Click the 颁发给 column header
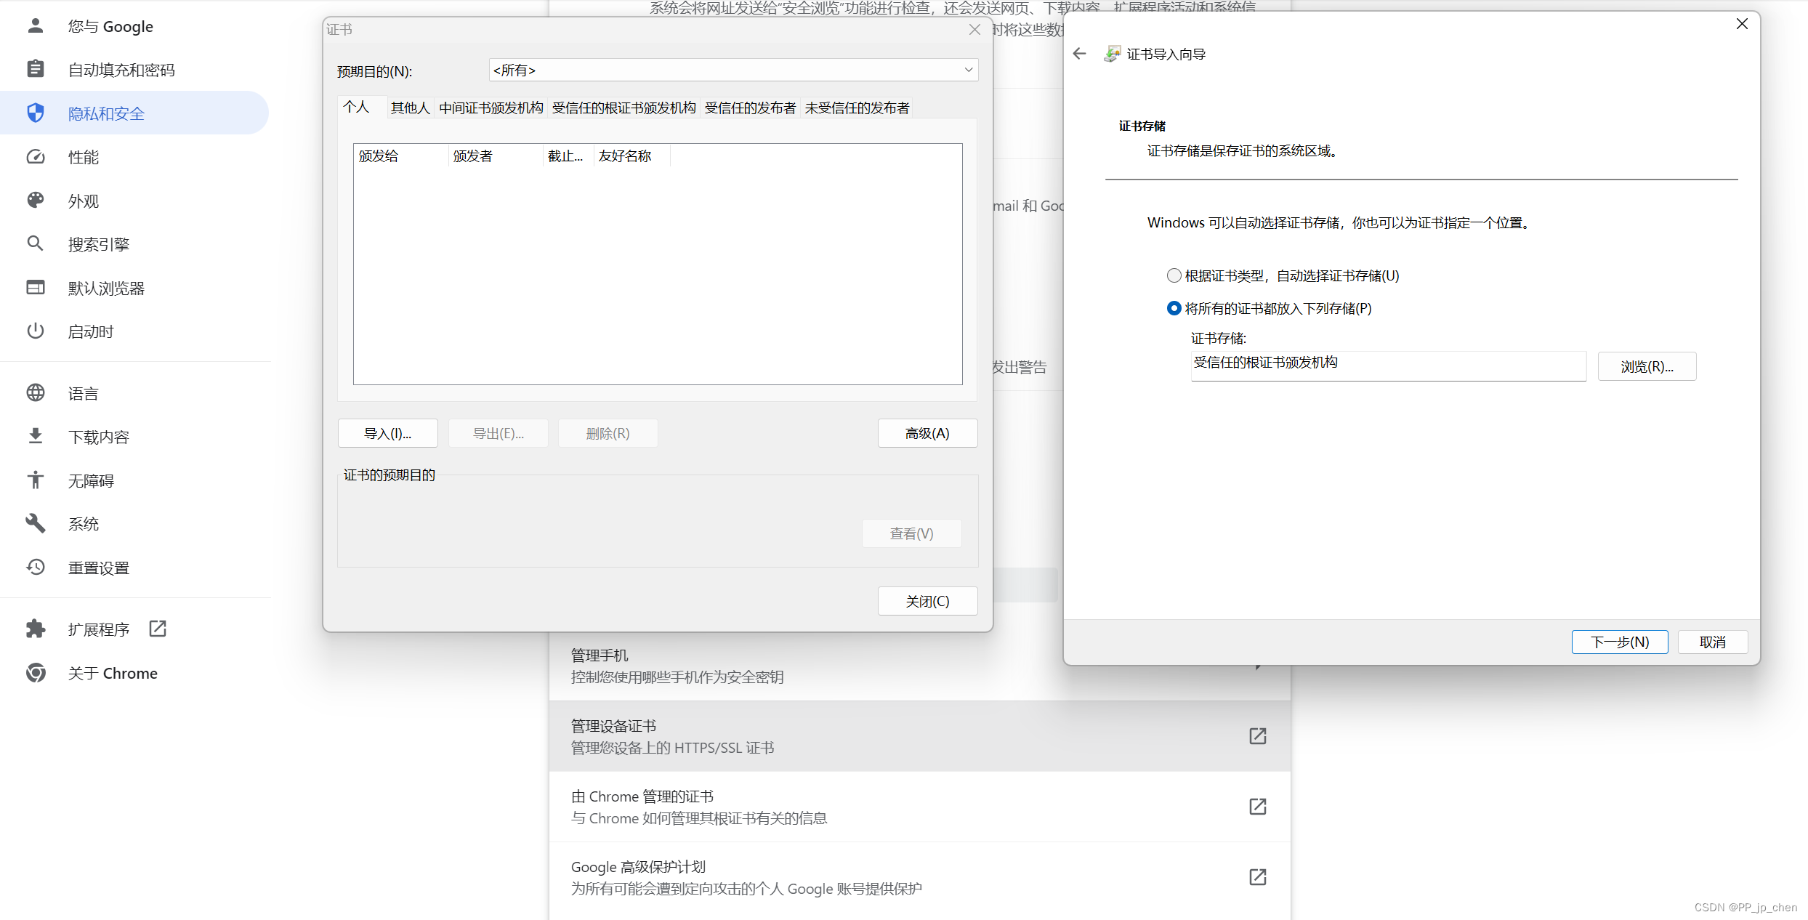This screenshot has width=1808, height=920. click(400, 156)
